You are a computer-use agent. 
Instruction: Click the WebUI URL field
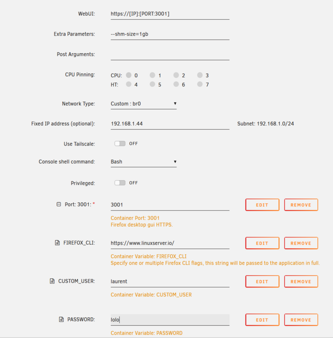[x=170, y=14]
